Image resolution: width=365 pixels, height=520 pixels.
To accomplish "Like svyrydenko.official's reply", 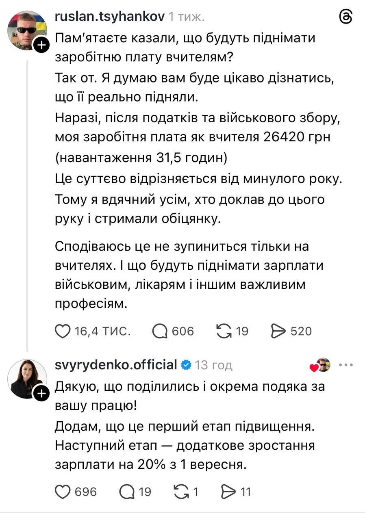I will click(x=62, y=492).
